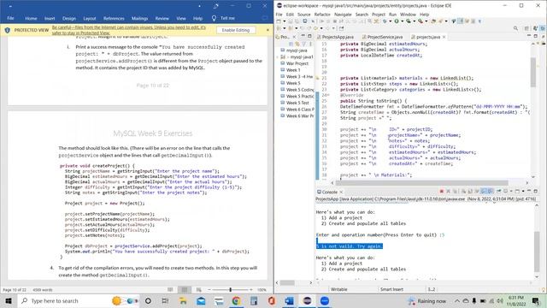The height and width of the screenshot is (308, 547).
Task: Open Word Design tab
Action: click(69, 18)
